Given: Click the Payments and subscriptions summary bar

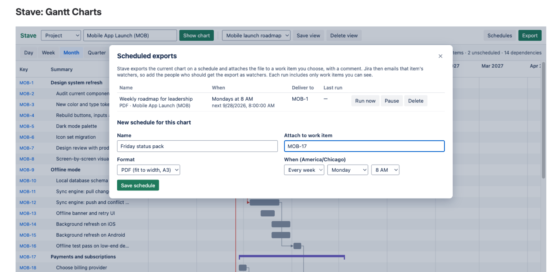Looking at the screenshot, I should pyautogui.click(x=292, y=257).
